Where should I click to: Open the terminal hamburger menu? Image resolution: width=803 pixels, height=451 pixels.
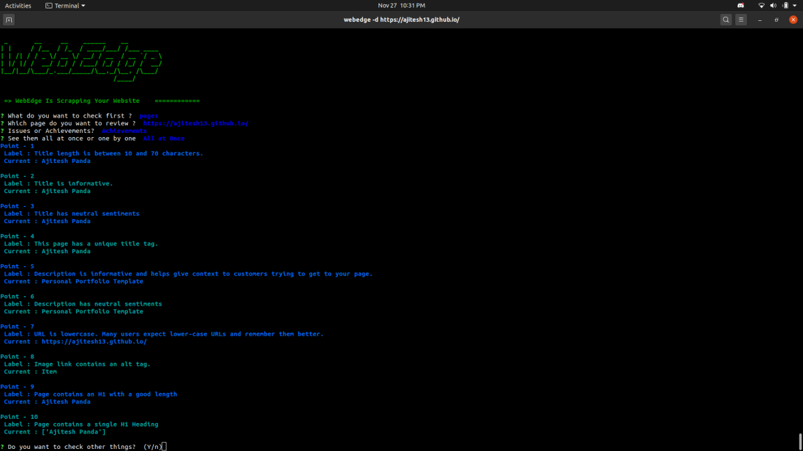point(741,20)
